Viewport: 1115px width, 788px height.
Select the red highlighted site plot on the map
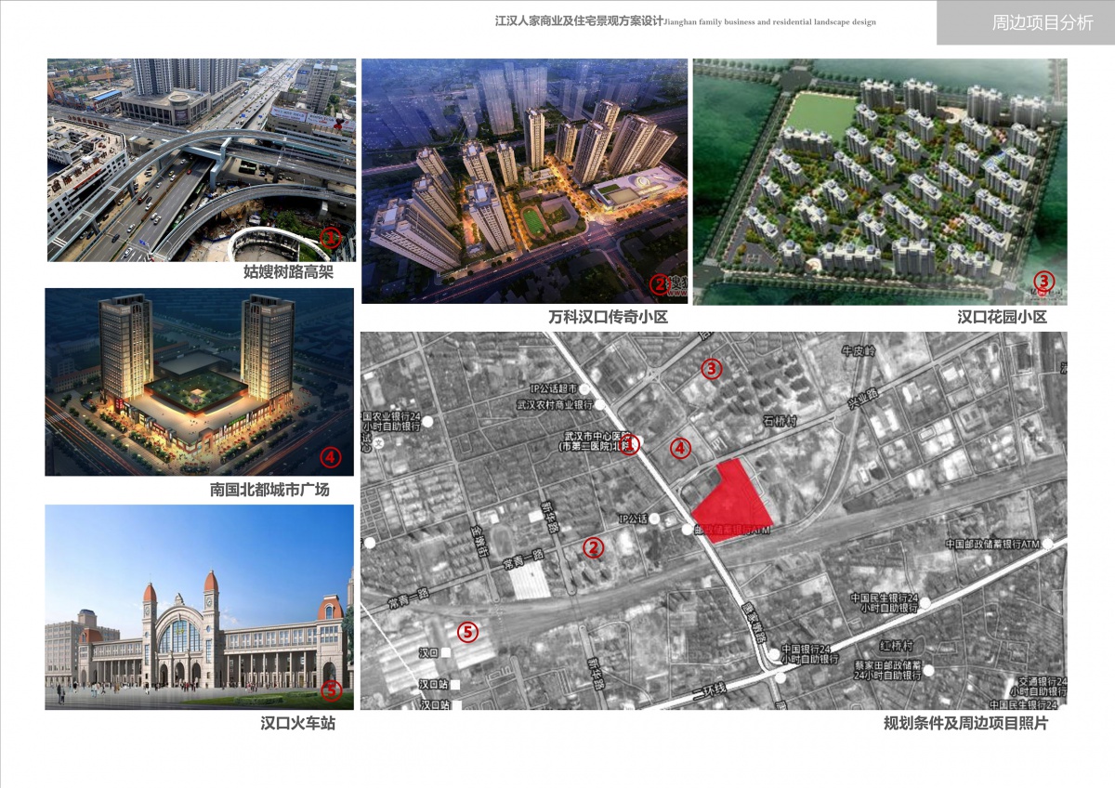click(x=733, y=502)
